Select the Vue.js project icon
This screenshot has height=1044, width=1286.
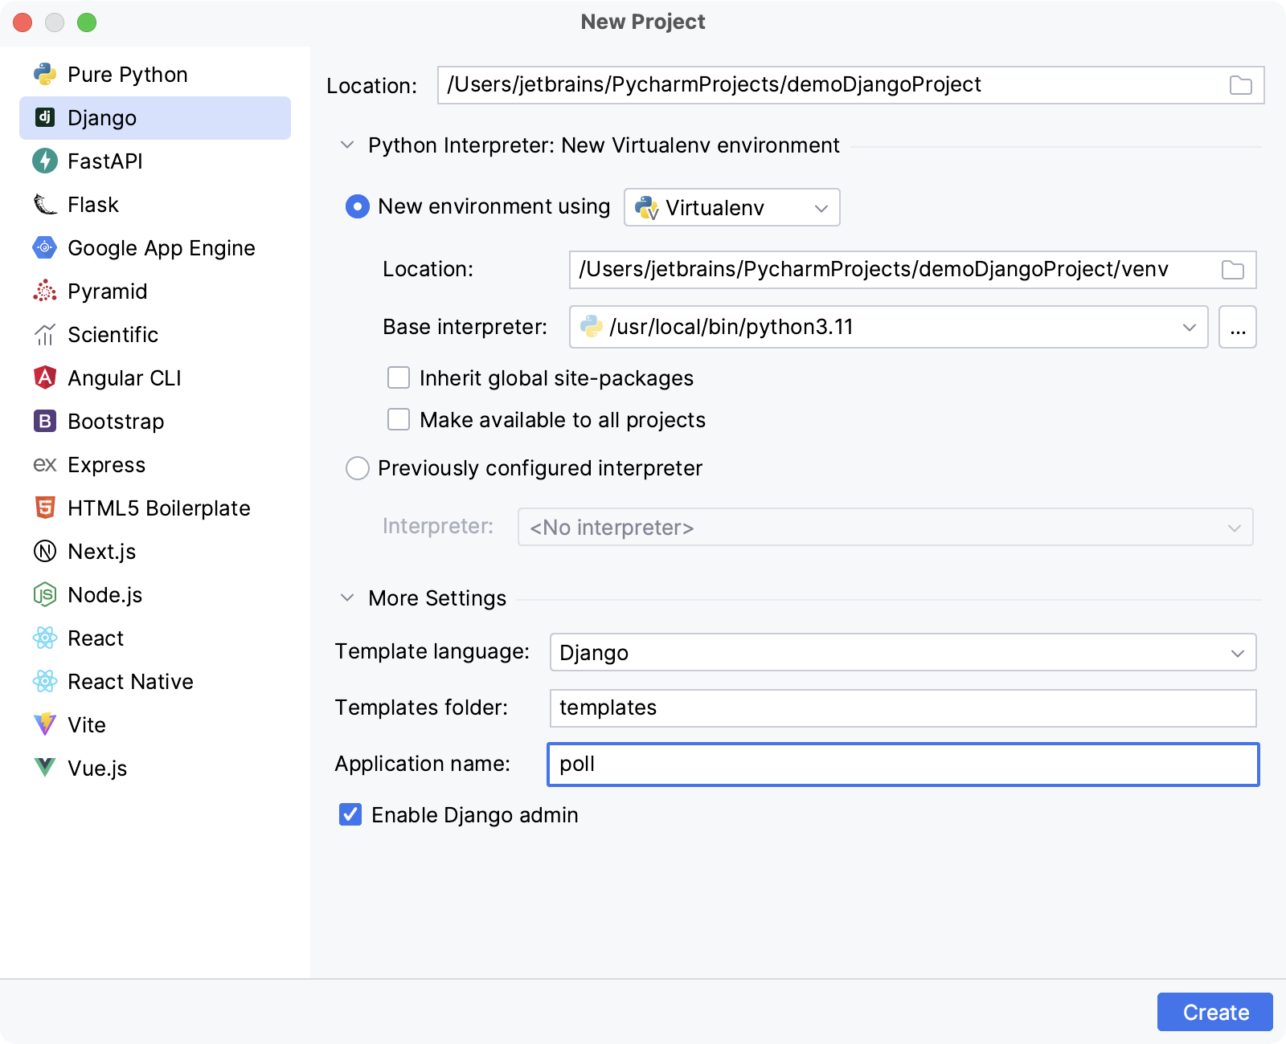[47, 768]
